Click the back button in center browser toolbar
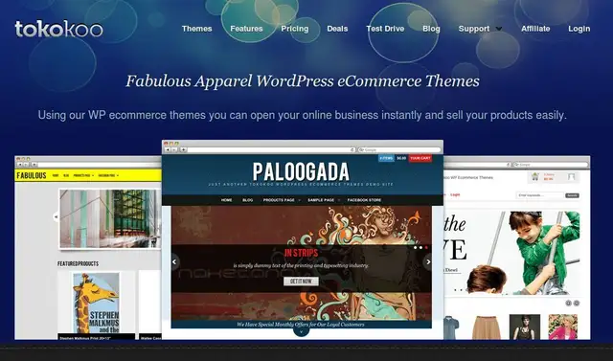Screen dimensions: 613x361 168,149
